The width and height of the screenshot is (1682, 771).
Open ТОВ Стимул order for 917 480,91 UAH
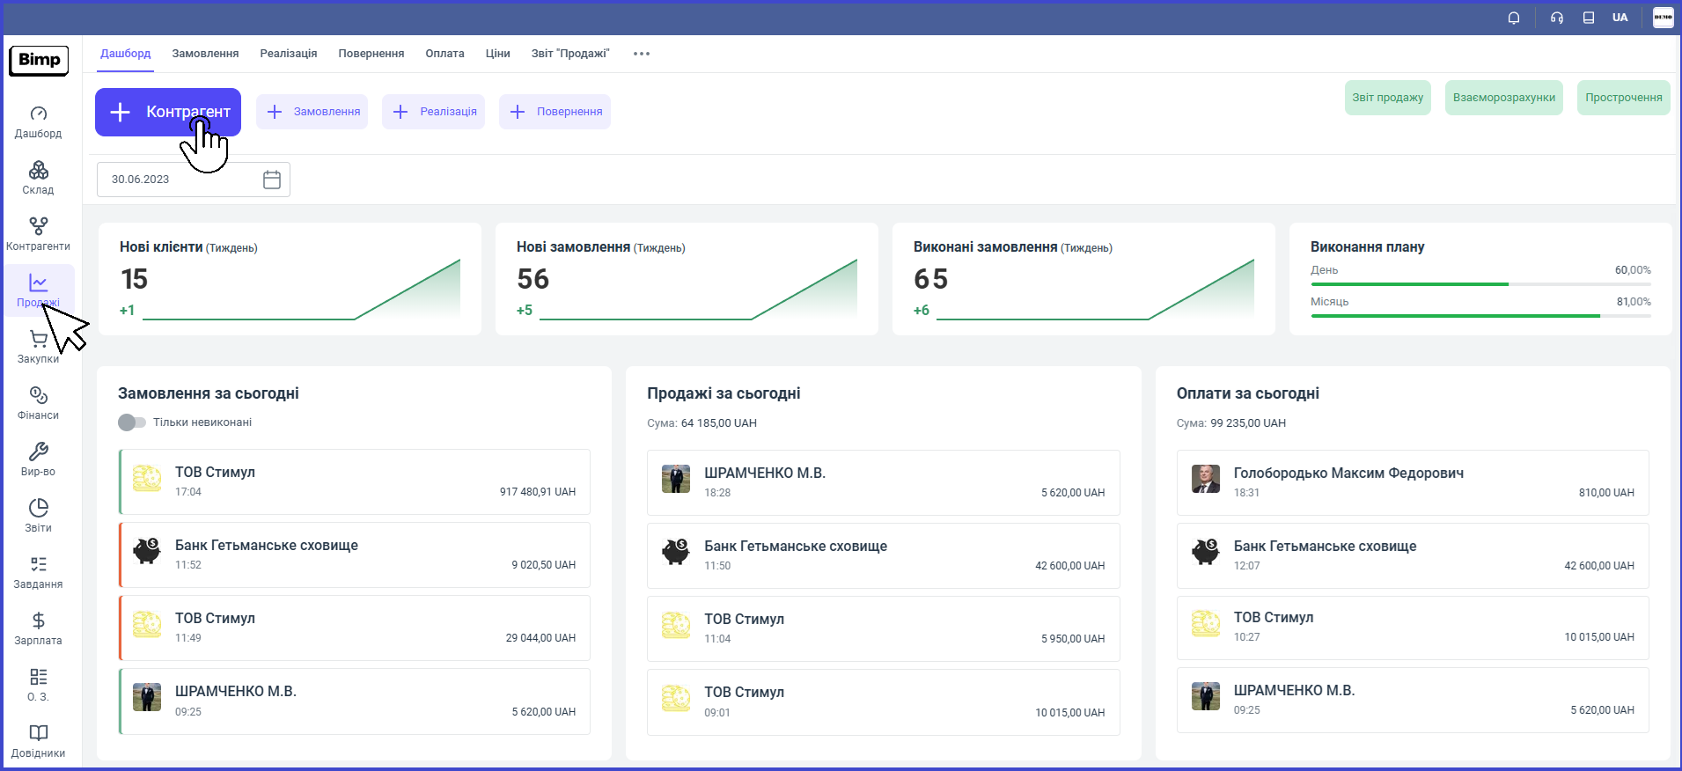[355, 481]
